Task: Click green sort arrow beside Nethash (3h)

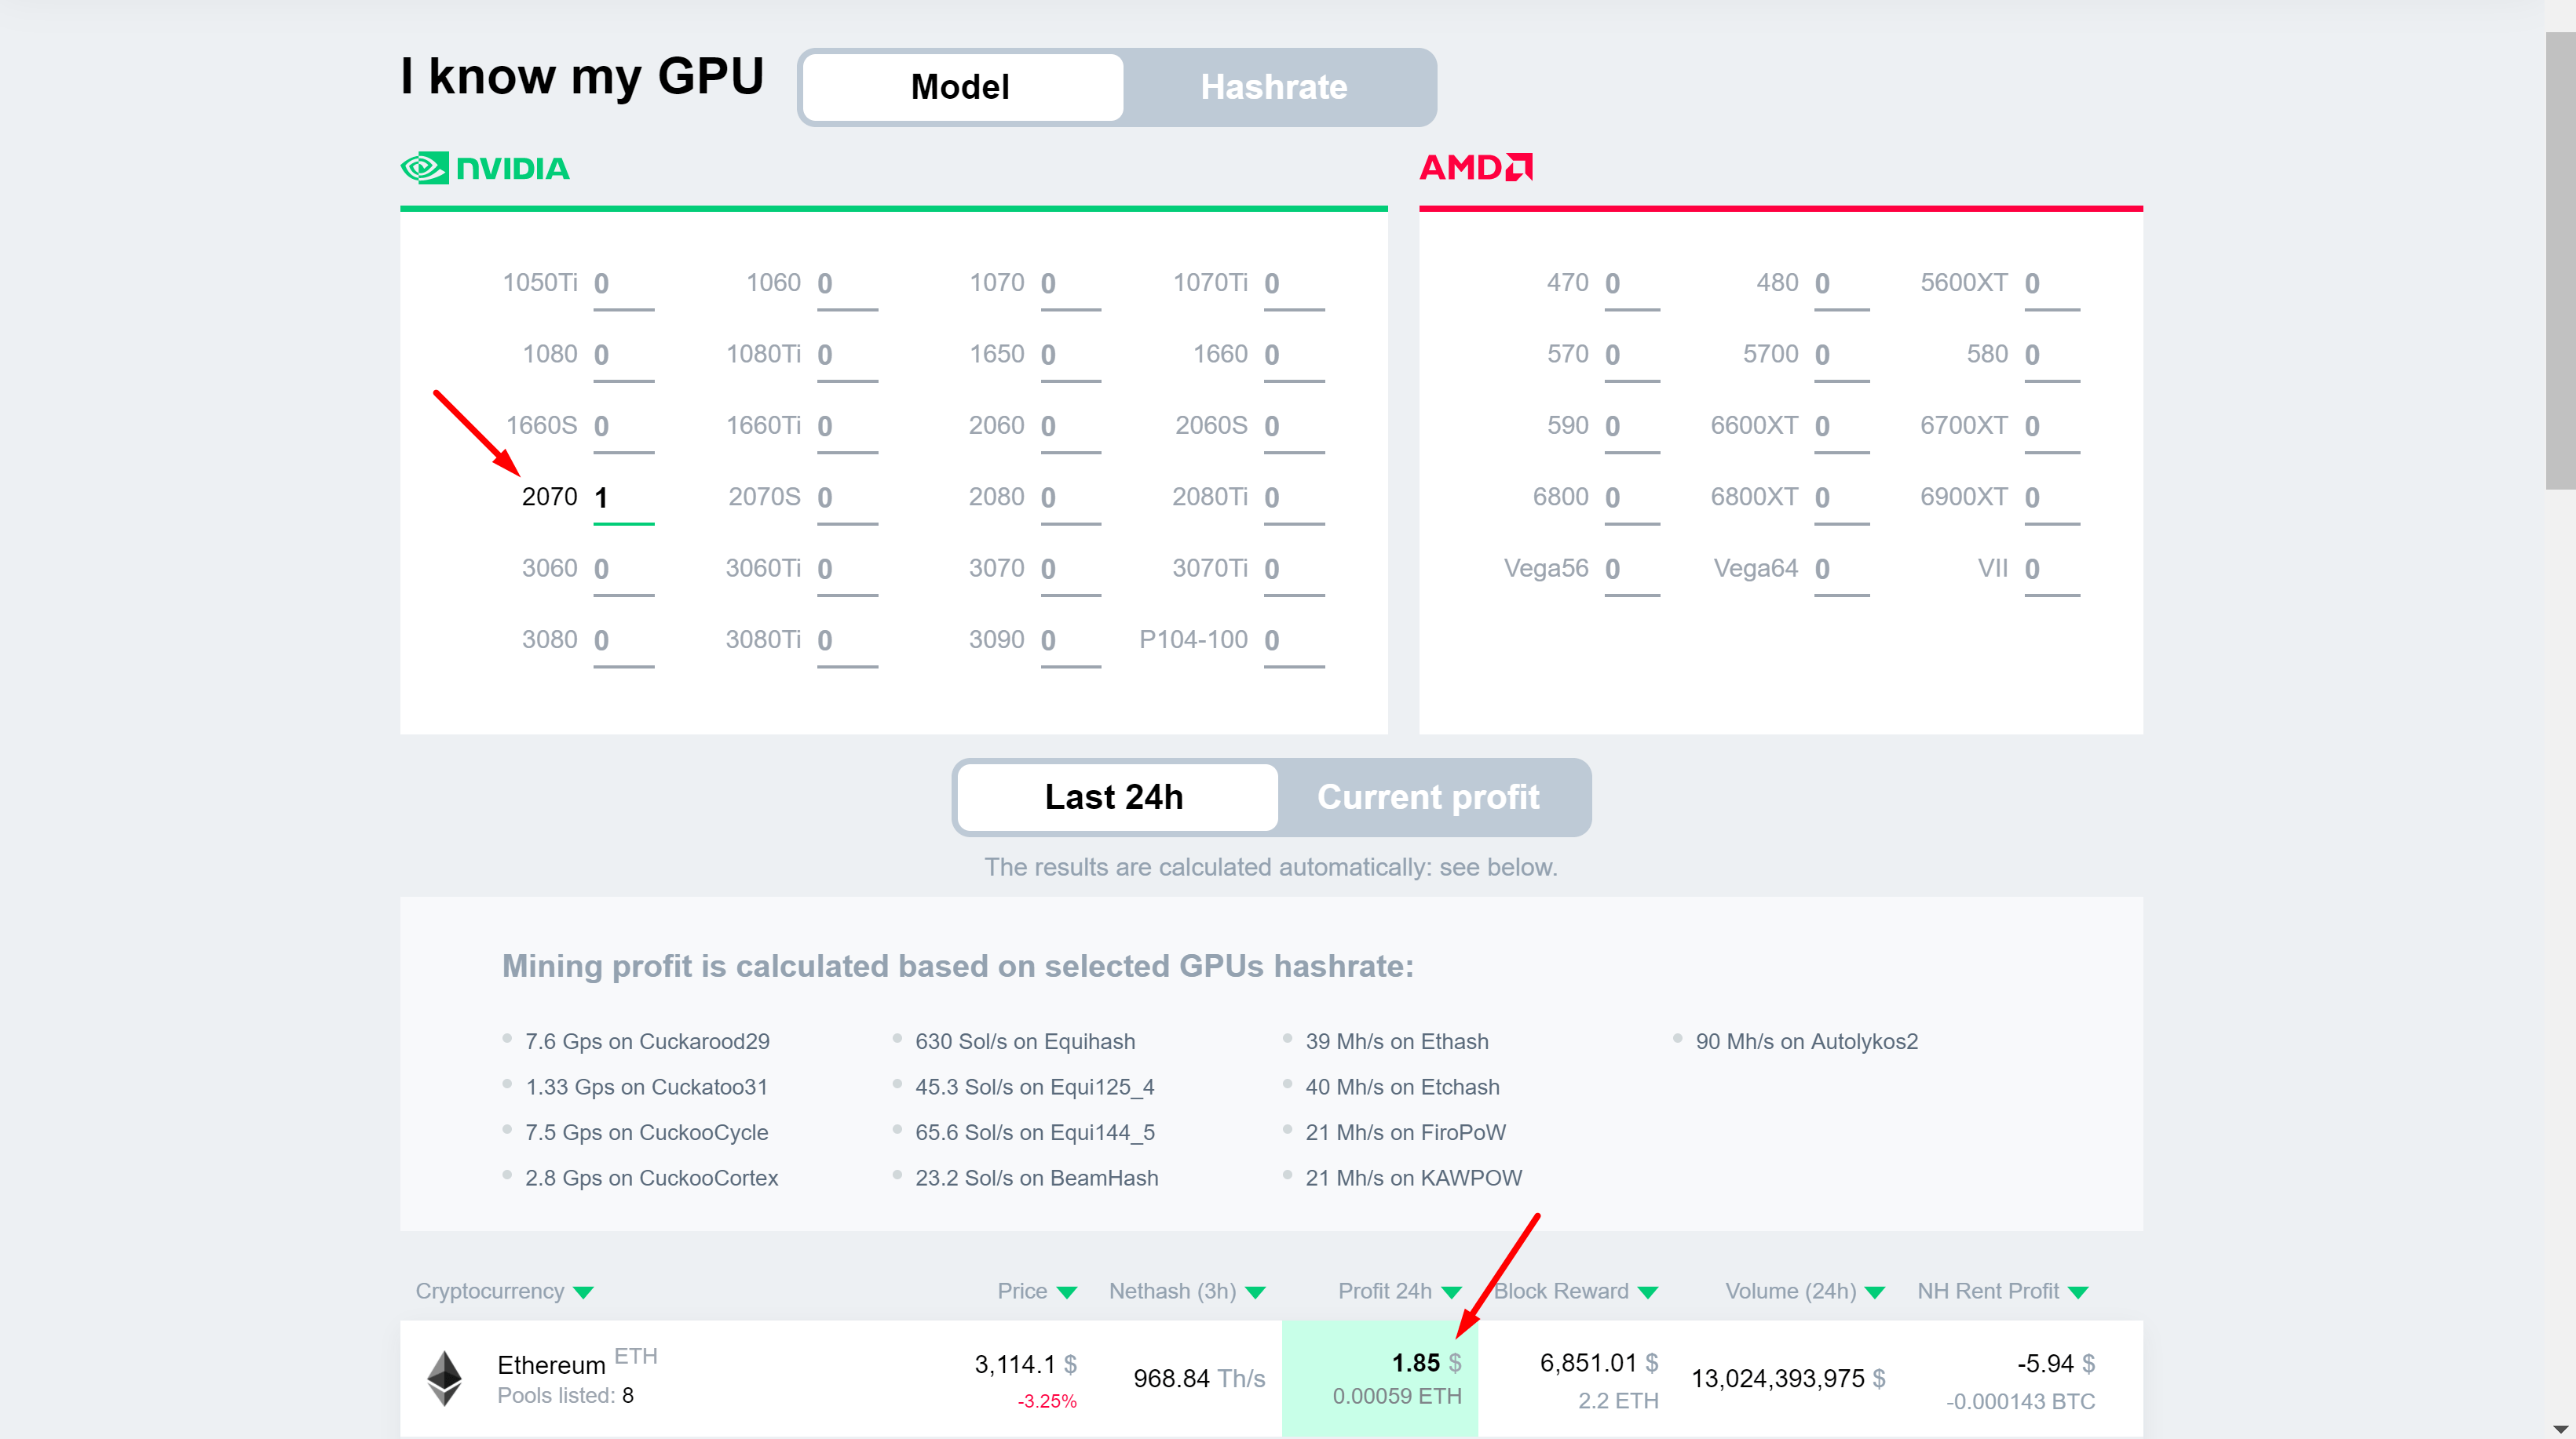Action: [x=1256, y=1292]
